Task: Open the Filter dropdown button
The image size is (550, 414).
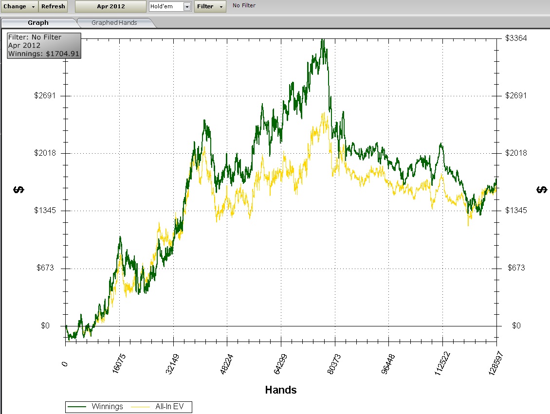Action: coord(210,6)
